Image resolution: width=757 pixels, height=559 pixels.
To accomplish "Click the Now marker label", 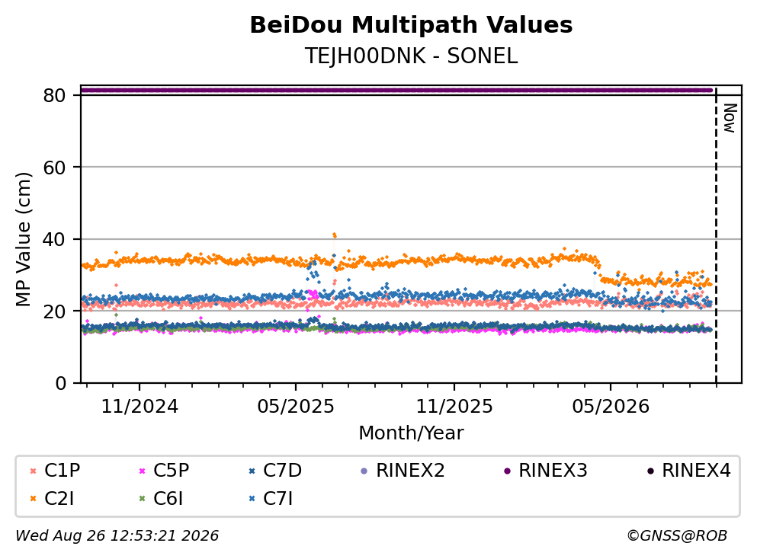I will [x=730, y=118].
